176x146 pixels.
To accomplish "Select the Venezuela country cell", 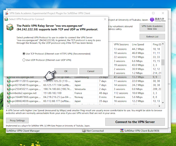I will tap(80, 89).
